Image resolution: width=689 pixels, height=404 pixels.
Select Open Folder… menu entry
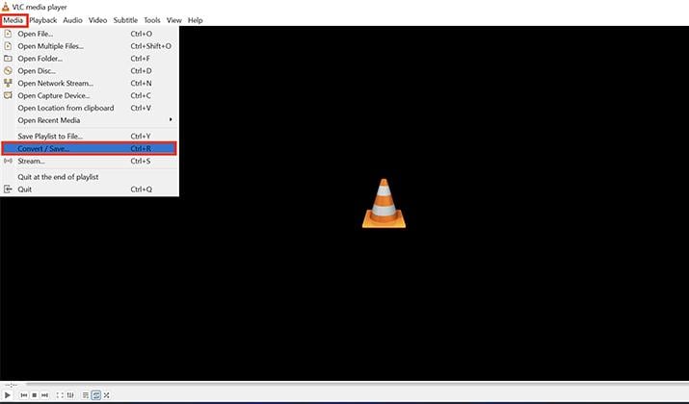pos(90,59)
